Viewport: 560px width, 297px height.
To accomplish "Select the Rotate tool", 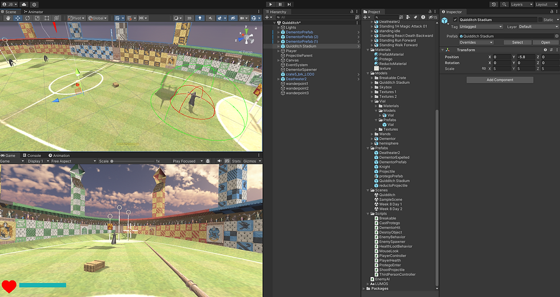I will [27, 18].
